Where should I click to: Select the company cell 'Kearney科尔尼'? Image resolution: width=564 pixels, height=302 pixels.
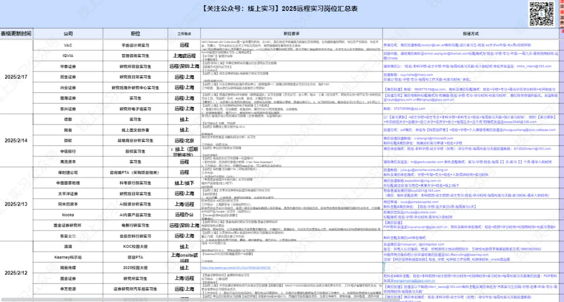[68, 257]
